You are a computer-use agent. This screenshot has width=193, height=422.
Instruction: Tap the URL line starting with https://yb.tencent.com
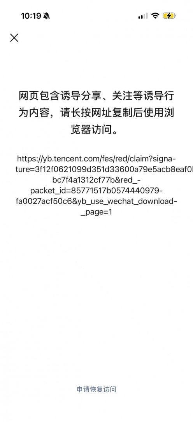[96, 159]
